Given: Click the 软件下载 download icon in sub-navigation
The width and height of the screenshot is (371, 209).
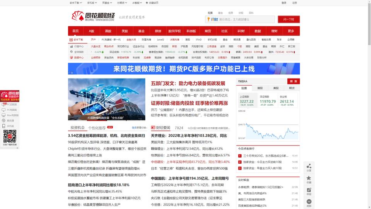Looking at the screenshot, I should (71, 39).
